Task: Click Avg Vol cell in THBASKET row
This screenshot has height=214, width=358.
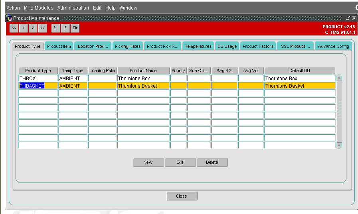Action: click(251, 86)
